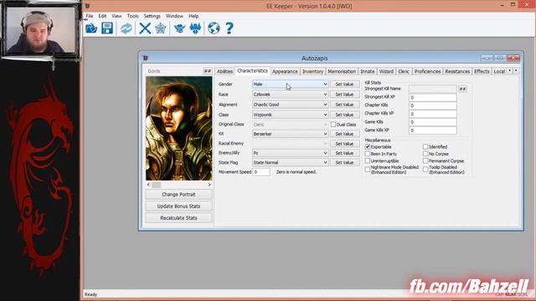Check Nightmare Mode Disabled option
The height and width of the screenshot is (301, 536).
[368, 169]
